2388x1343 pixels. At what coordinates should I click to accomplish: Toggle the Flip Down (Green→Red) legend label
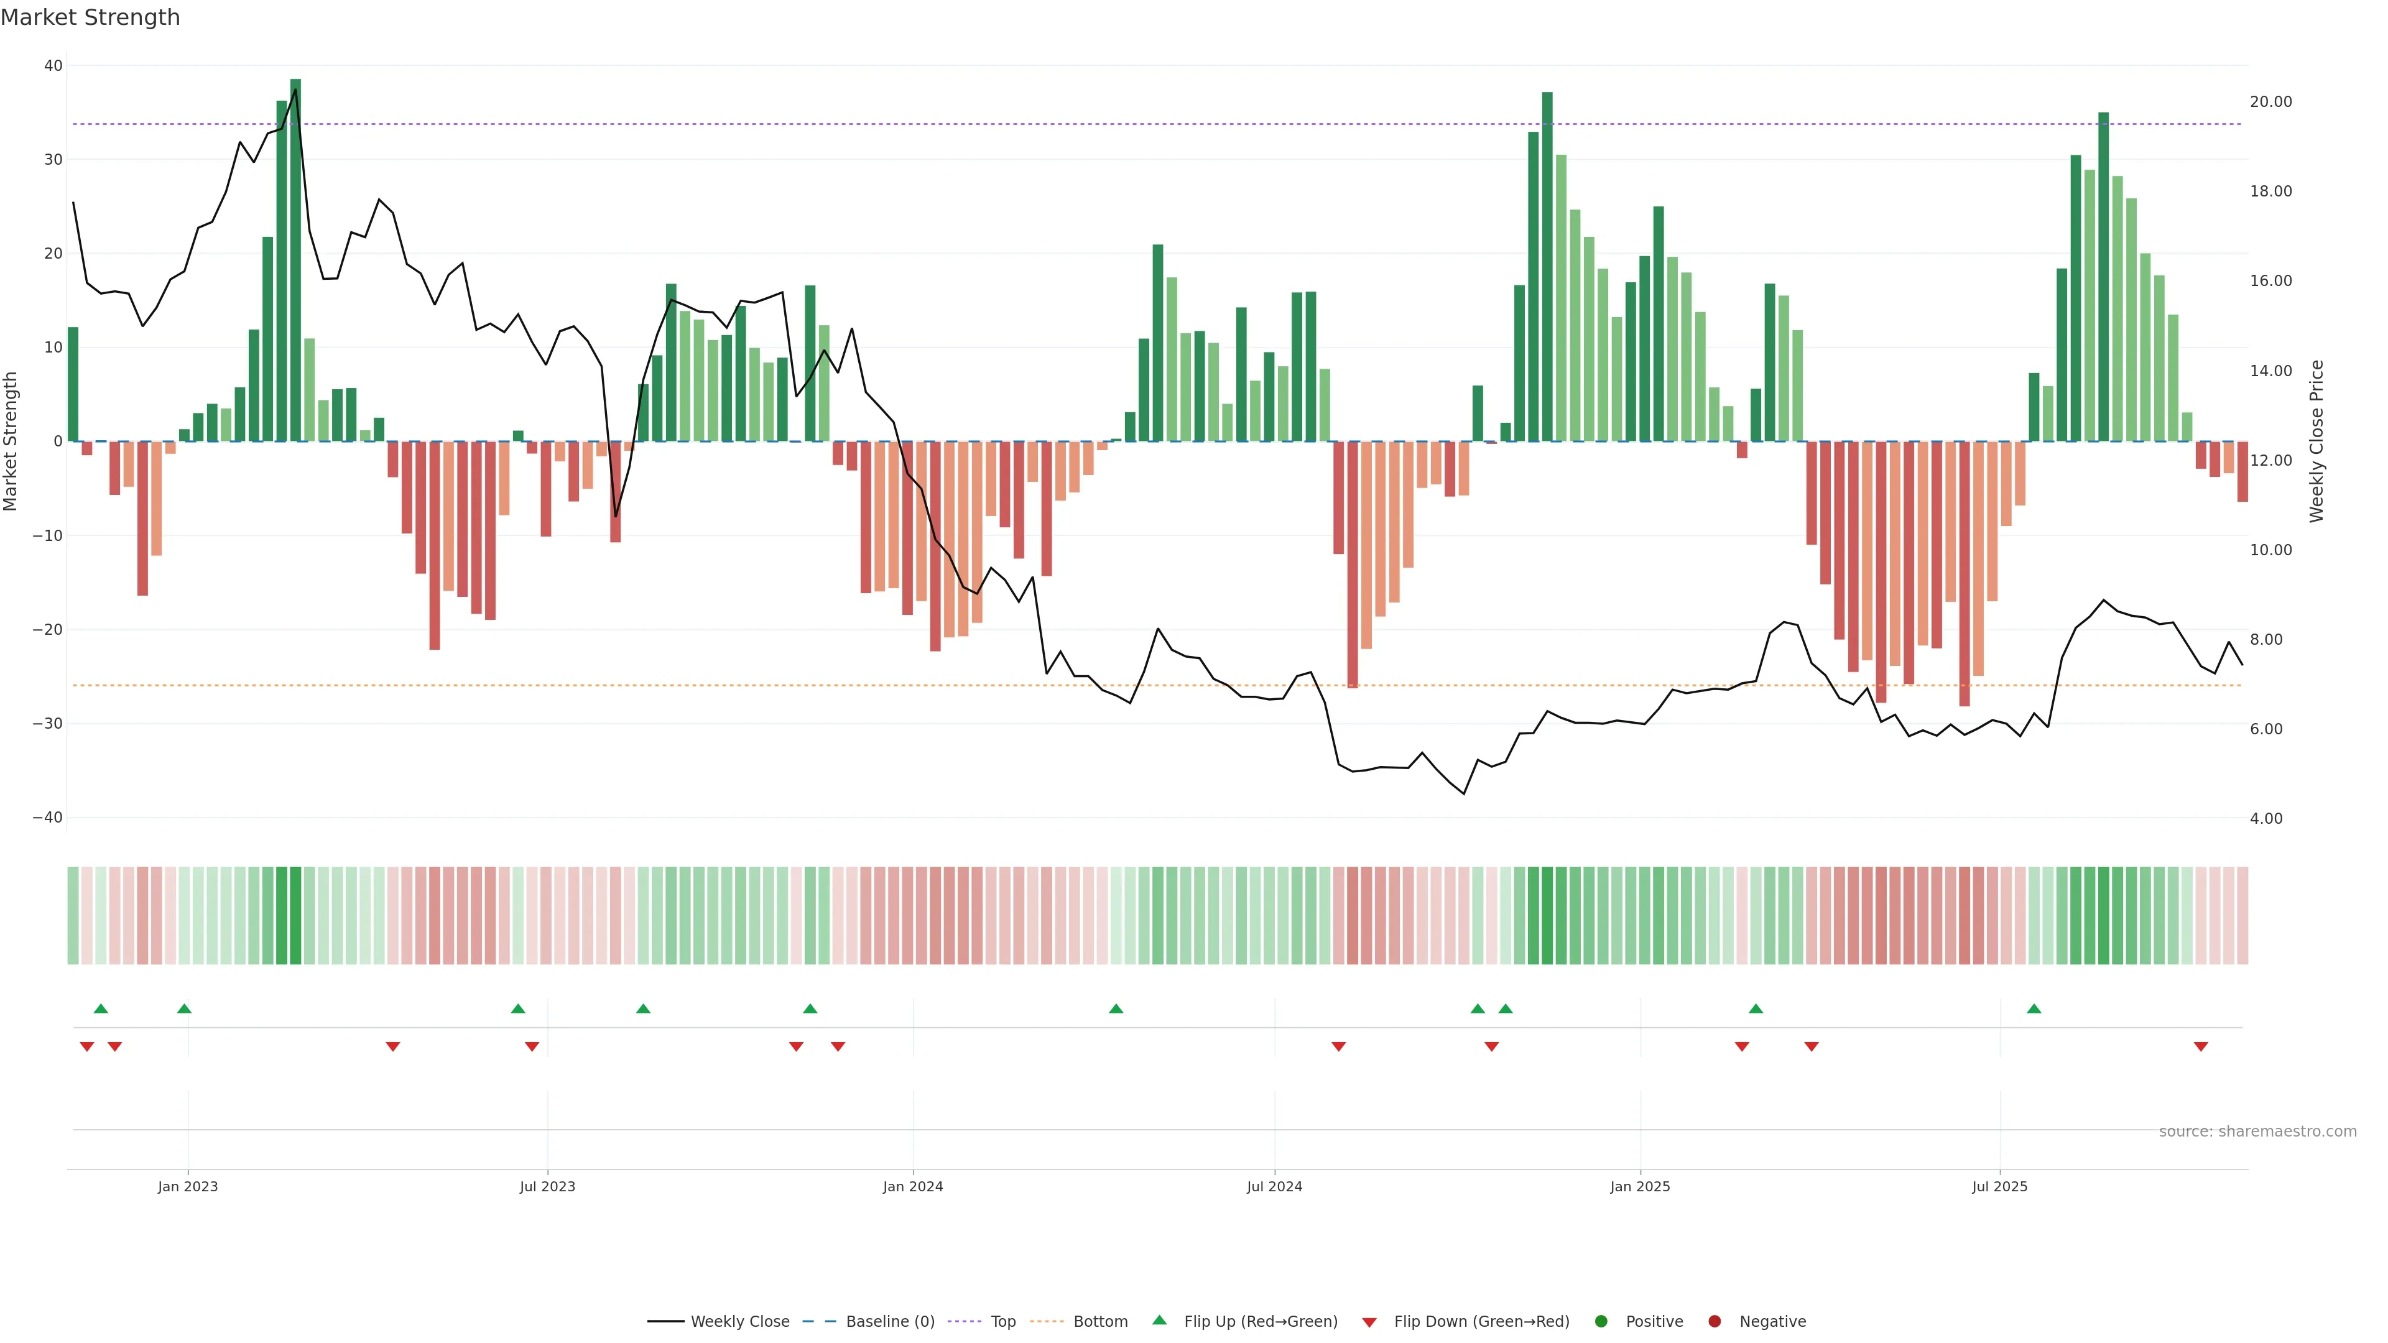(x=1481, y=1322)
